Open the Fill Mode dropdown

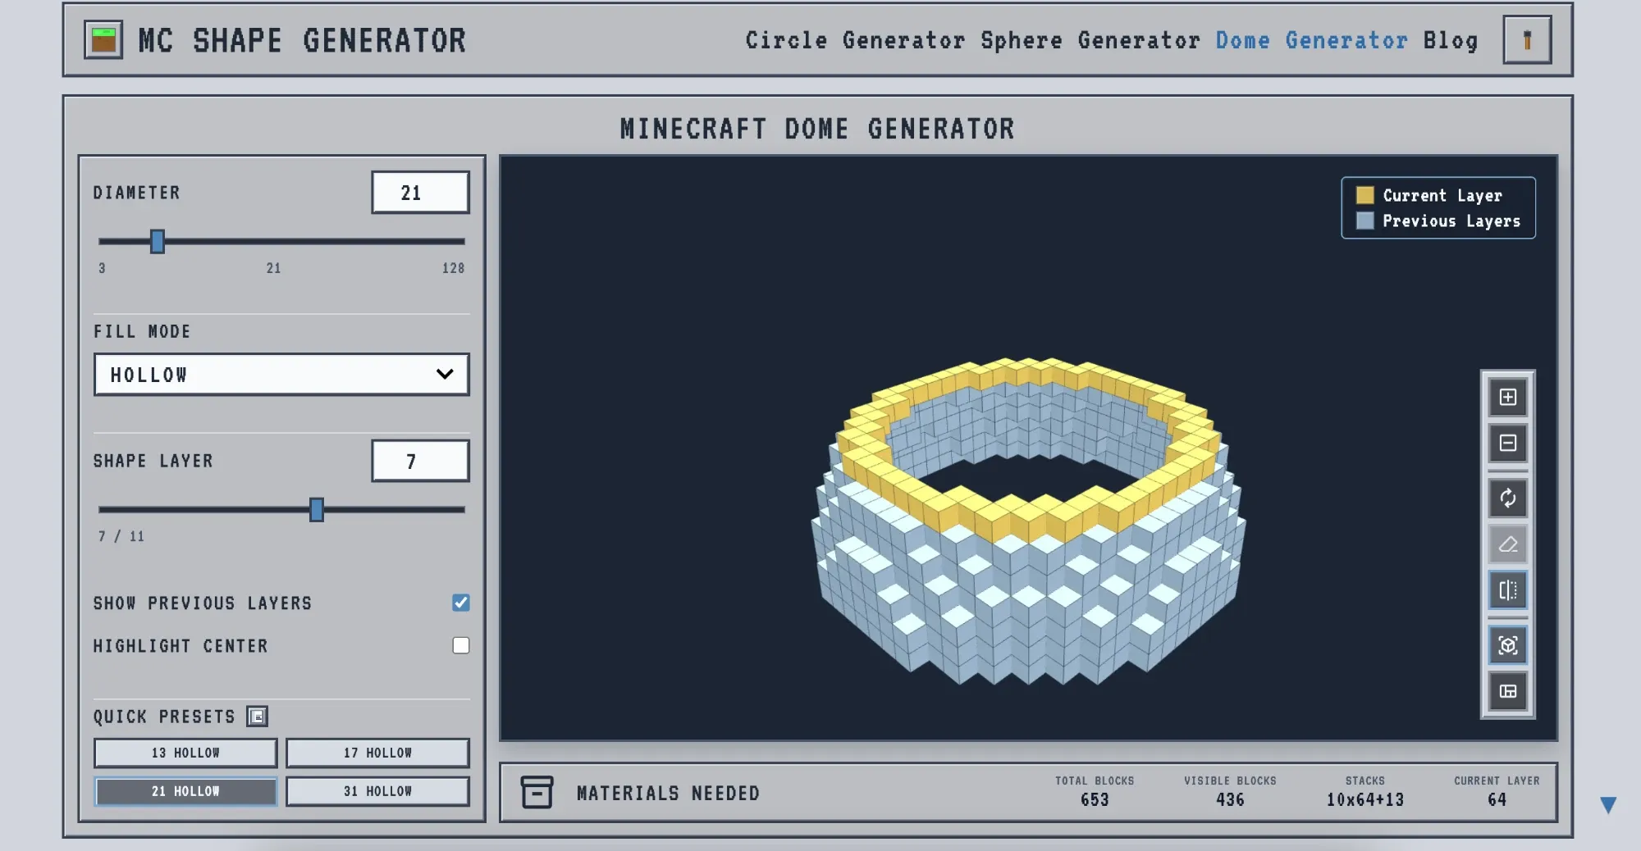coord(281,375)
